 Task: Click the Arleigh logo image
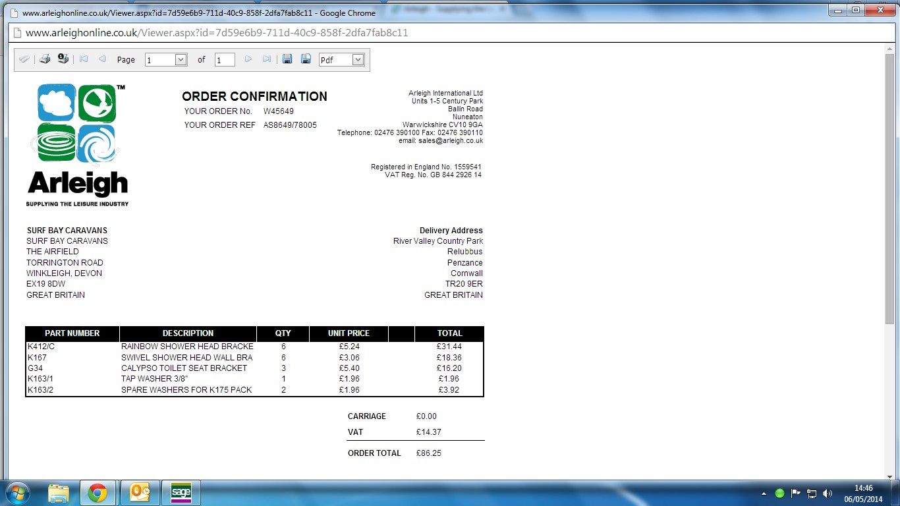tap(78, 145)
